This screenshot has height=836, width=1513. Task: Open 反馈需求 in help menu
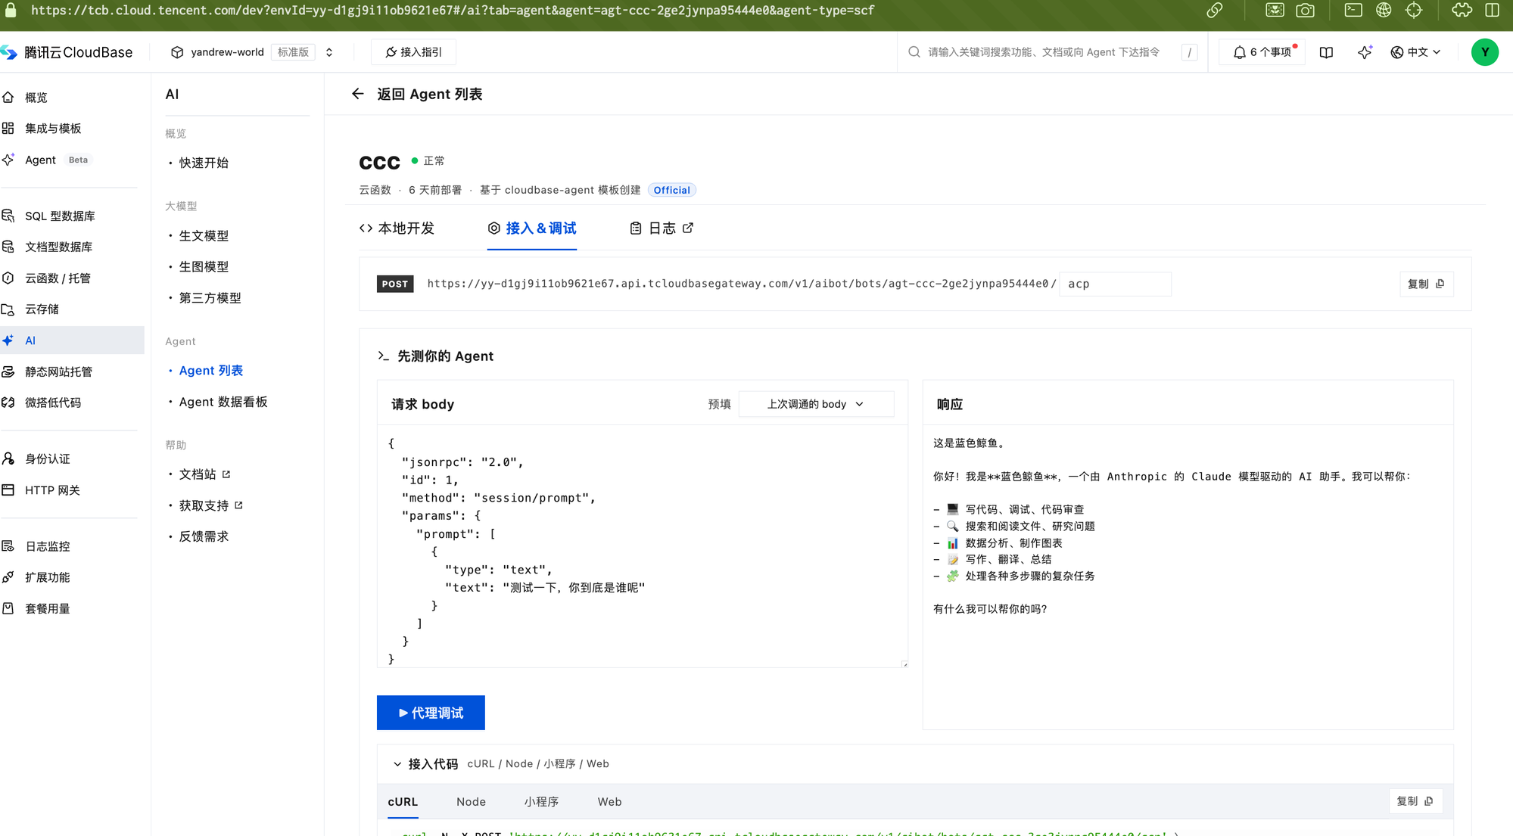pos(204,536)
